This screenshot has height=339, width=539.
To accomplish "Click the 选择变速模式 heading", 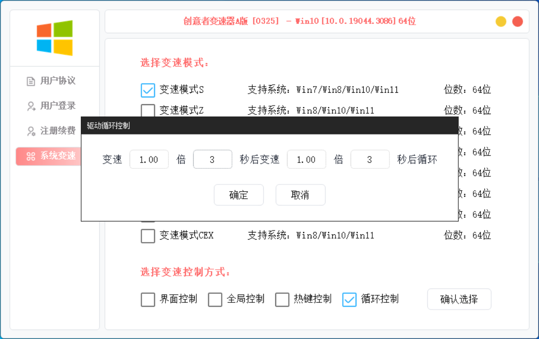I will 174,63.
